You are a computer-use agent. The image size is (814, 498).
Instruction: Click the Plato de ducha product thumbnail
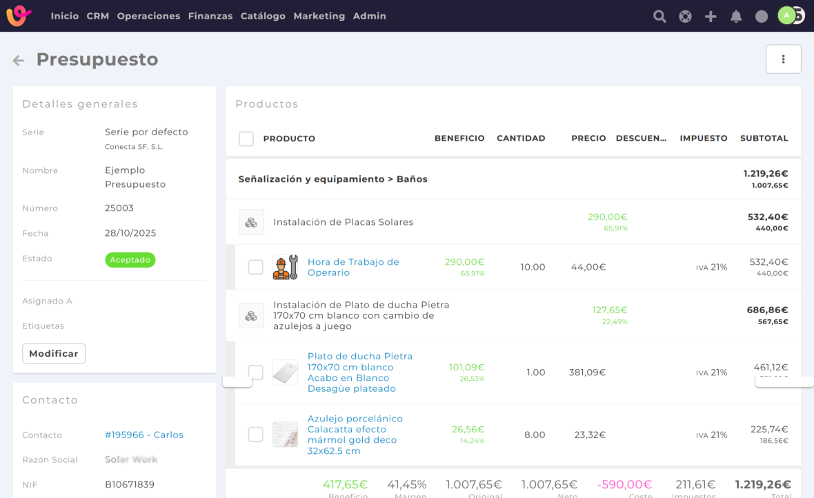point(285,372)
